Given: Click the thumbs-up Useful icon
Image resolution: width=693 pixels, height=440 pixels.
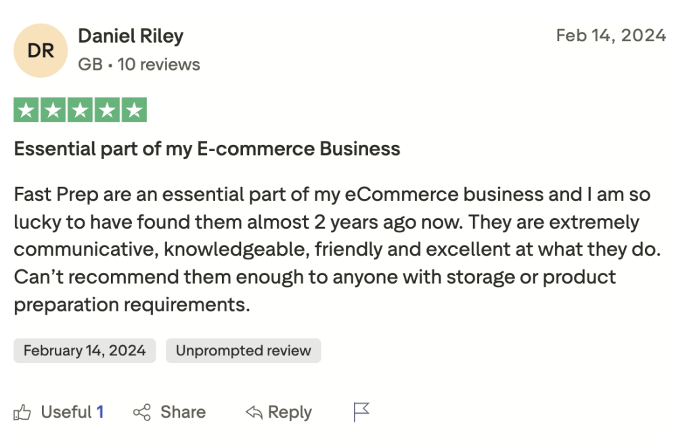Looking at the screenshot, I should coord(22,412).
